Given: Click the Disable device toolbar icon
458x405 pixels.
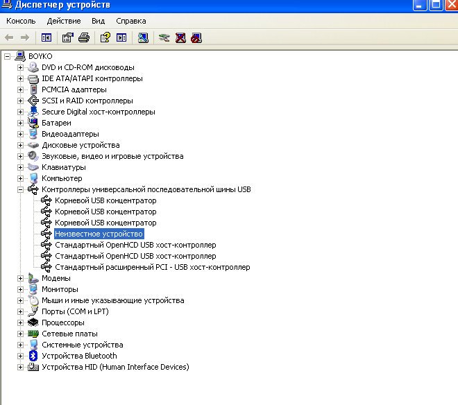Looking at the screenshot, I should point(196,37).
